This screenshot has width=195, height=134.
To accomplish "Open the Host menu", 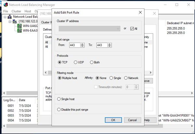I will [x=28, y=11].
